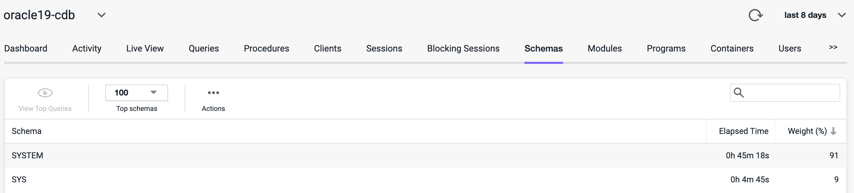Sort by Schema column header
The image size is (854, 193).
point(27,131)
